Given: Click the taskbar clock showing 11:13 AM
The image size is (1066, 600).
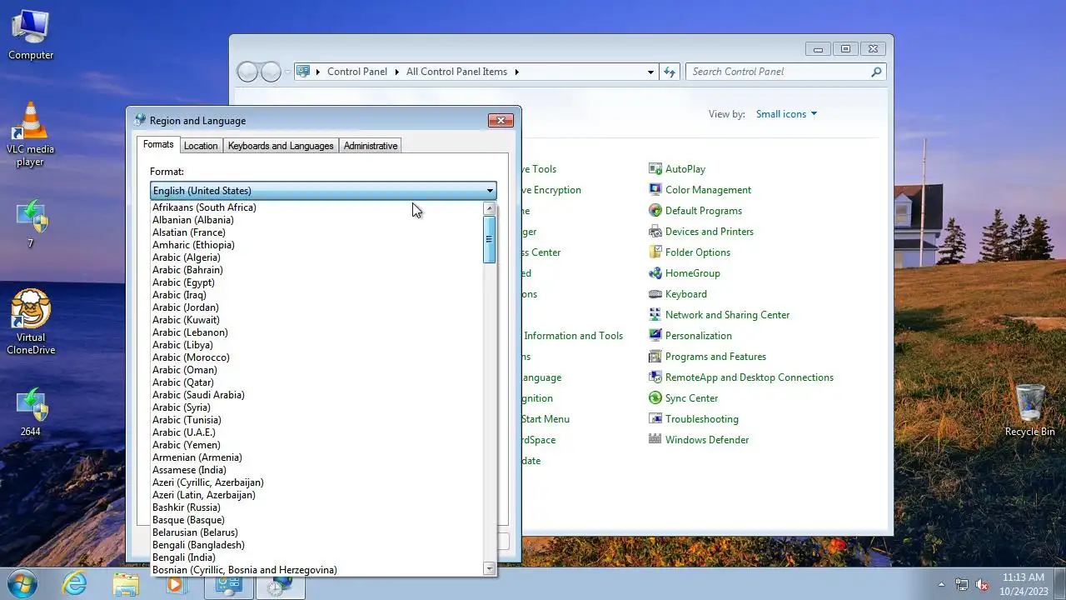Looking at the screenshot, I should pos(1024,584).
